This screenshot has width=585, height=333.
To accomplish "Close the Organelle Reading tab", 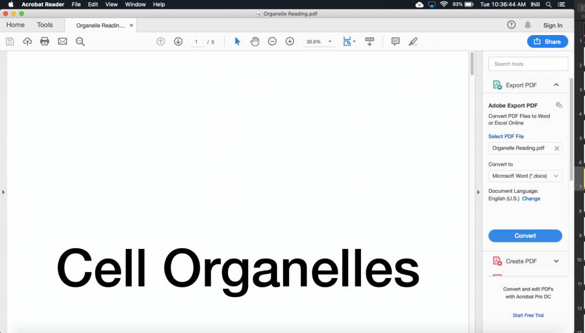I will pyautogui.click(x=131, y=25).
